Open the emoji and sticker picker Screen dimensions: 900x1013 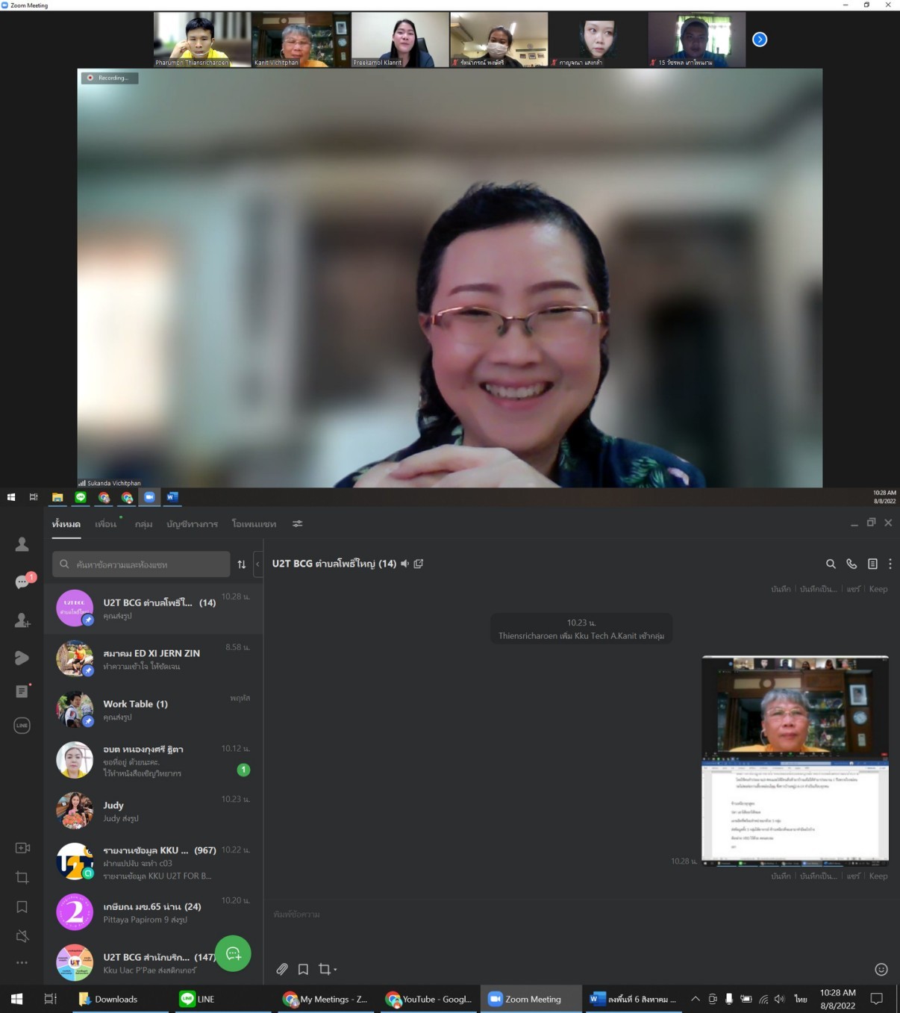coord(881,969)
